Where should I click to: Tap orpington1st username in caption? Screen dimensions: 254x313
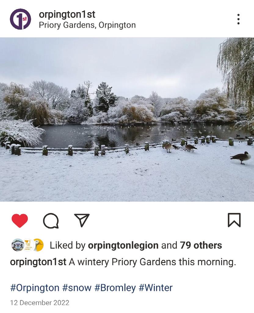pyautogui.click(x=38, y=262)
